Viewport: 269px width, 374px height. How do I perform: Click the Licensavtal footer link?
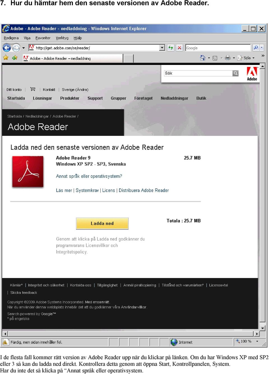point(219,285)
